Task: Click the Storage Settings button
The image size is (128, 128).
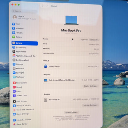Action: (x=90, y=105)
